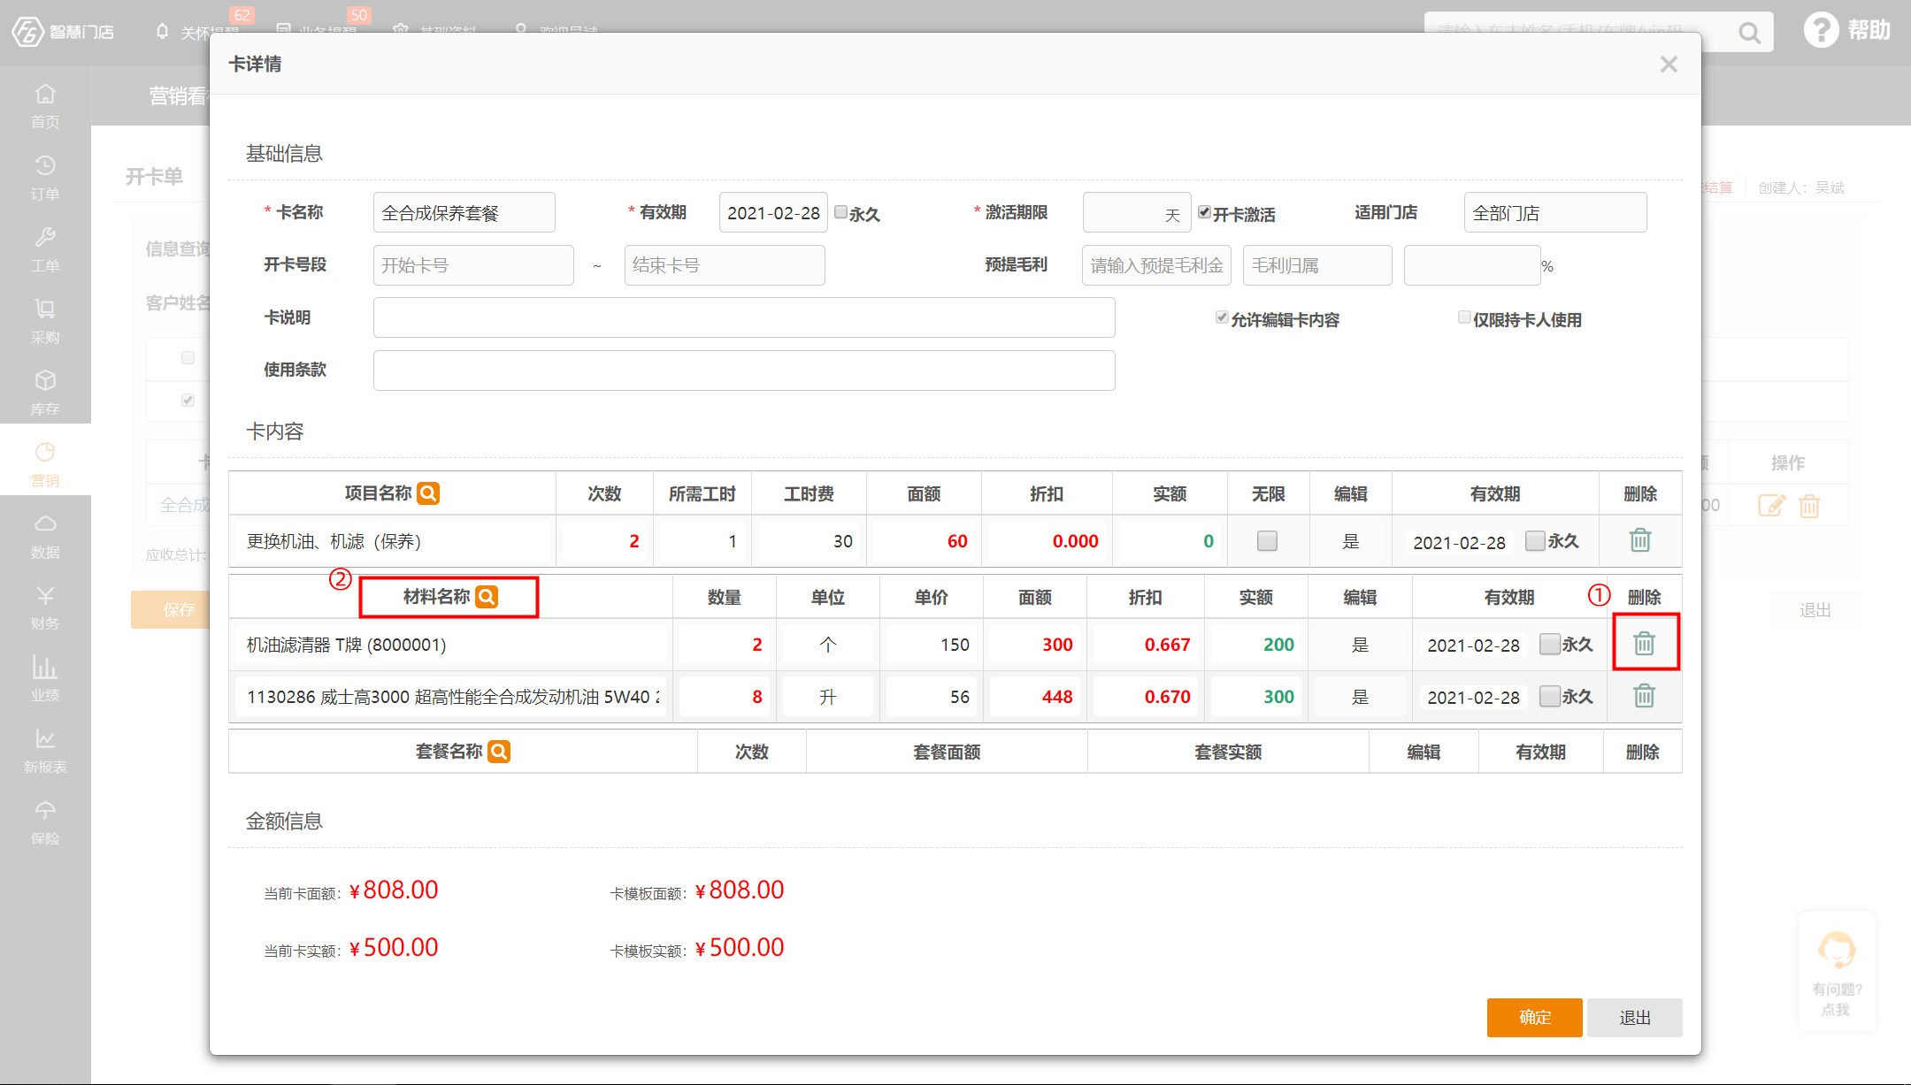The width and height of the screenshot is (1911, 1085).
Task: Delete the 5W40 engine oil row
Action: (x=1644, y=696)
